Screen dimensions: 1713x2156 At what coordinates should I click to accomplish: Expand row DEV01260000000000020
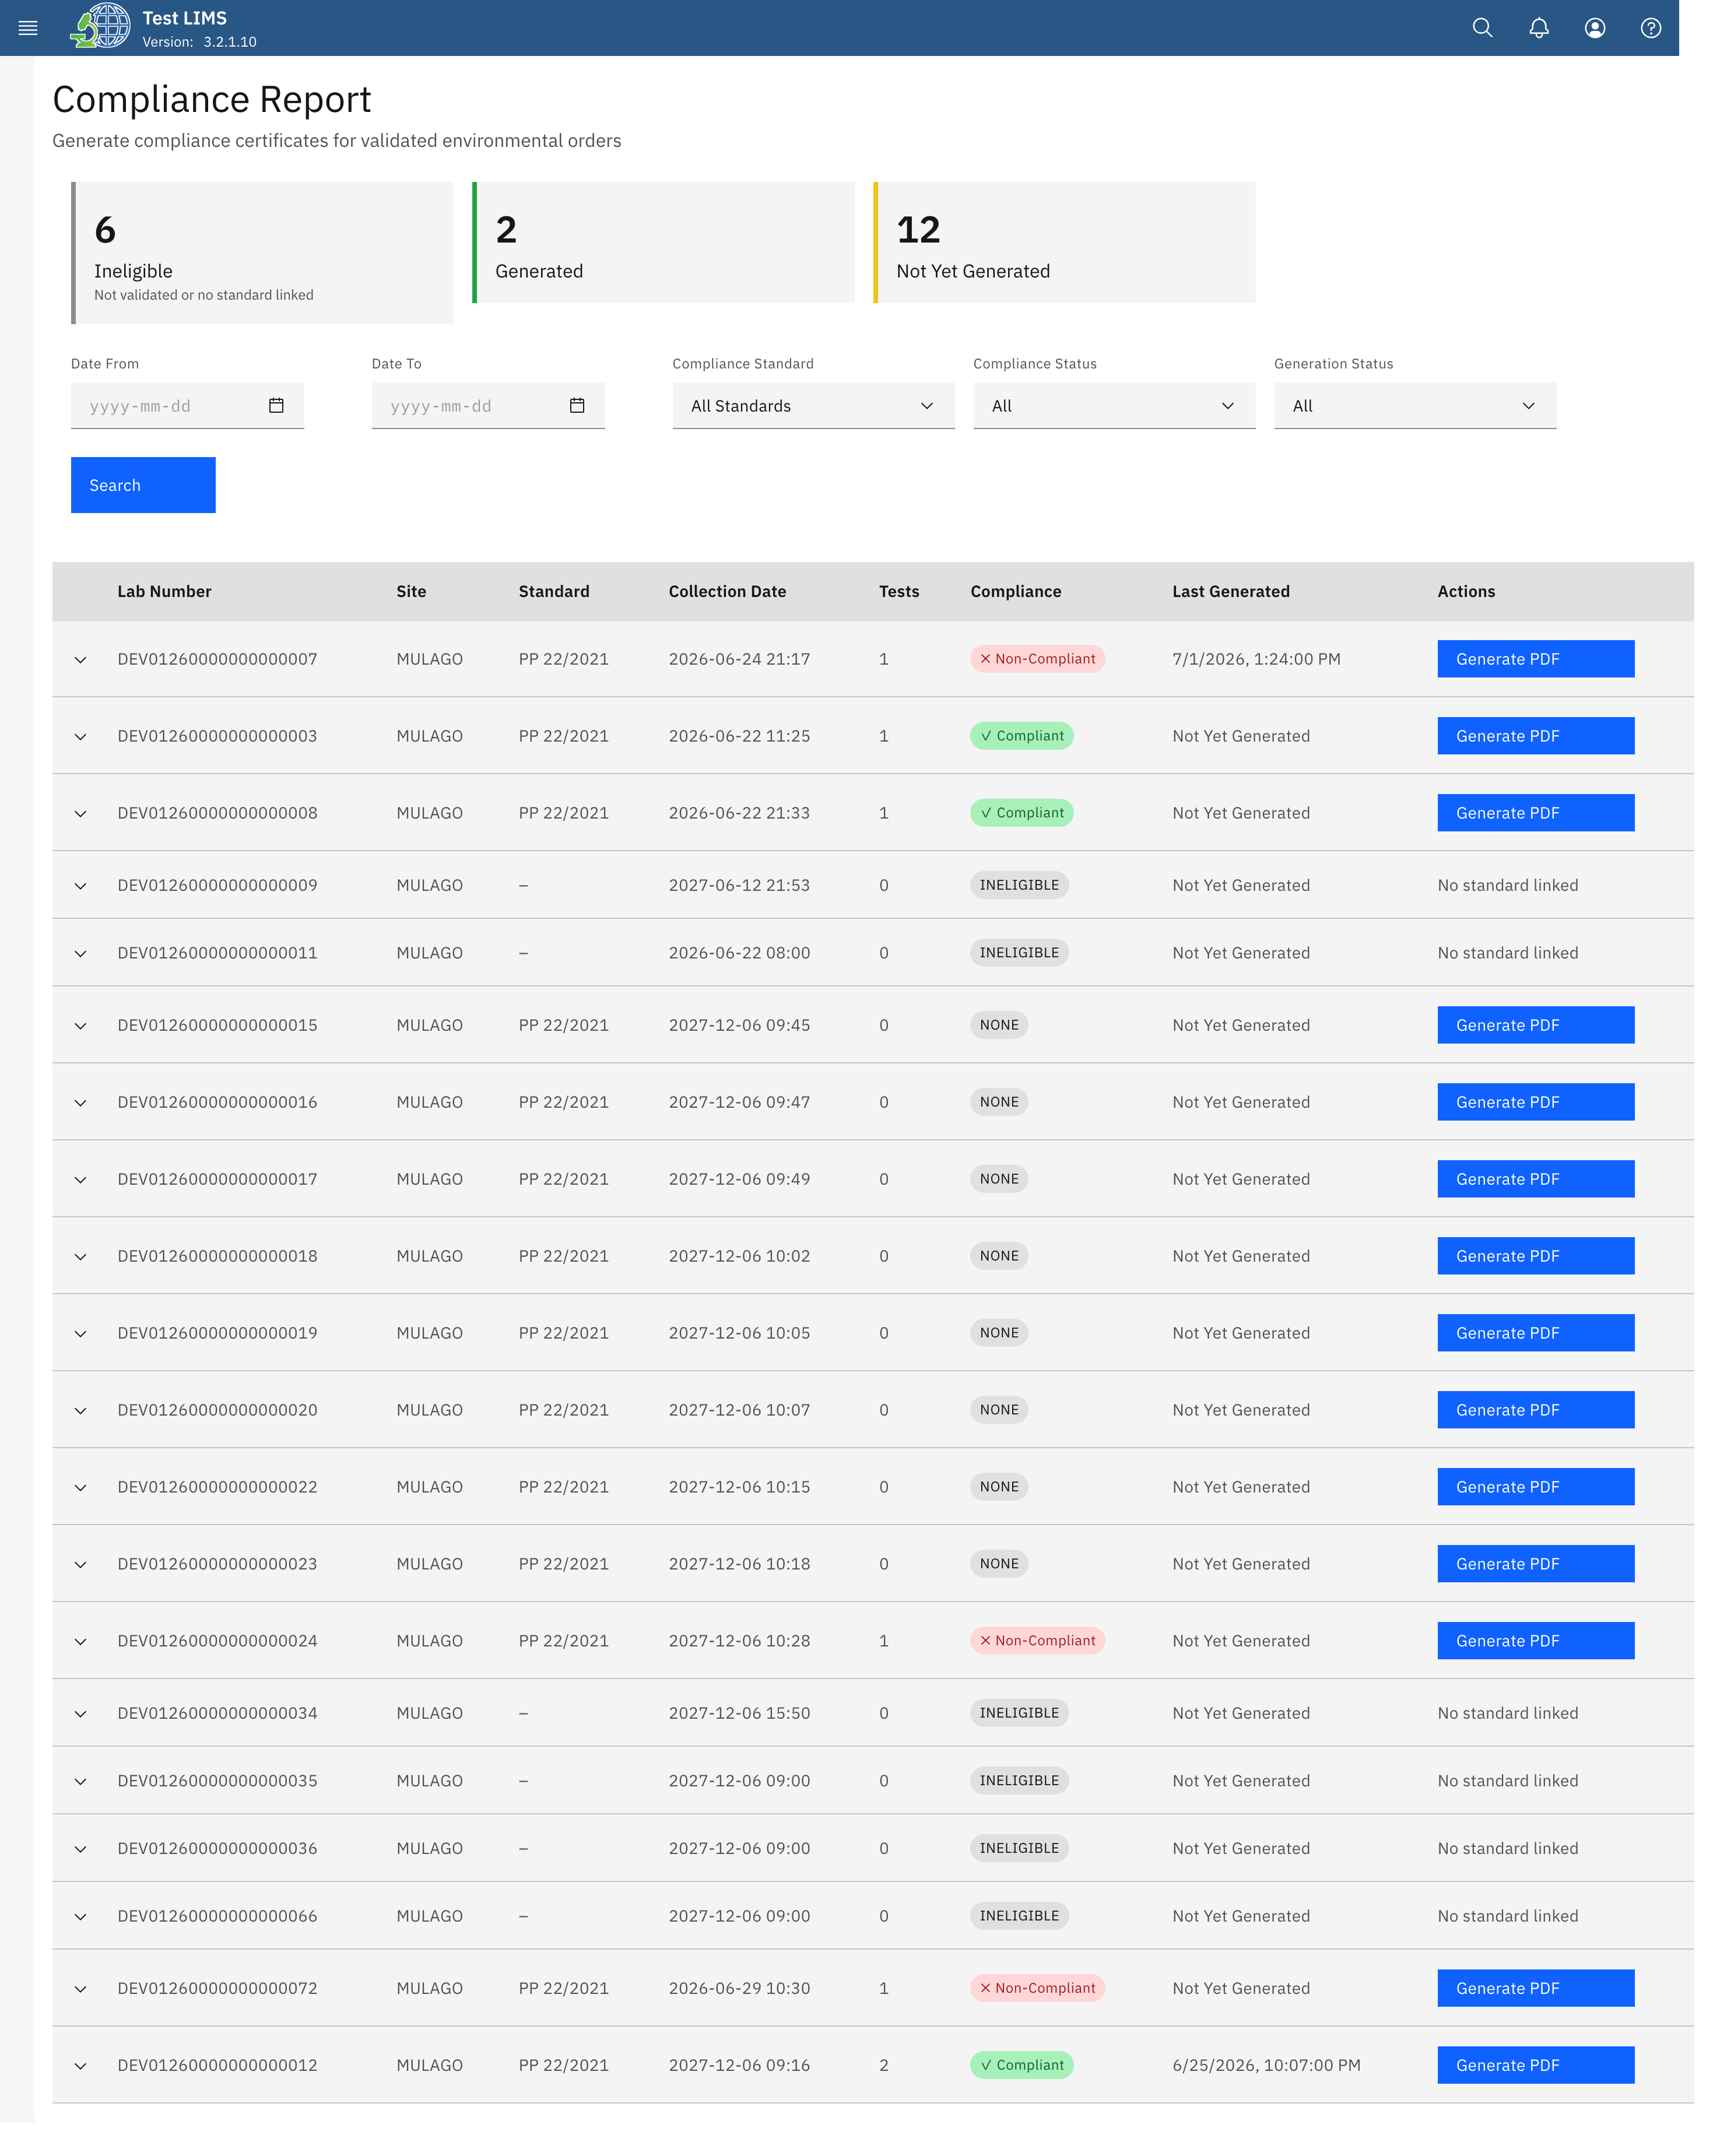coord(81,1411)
